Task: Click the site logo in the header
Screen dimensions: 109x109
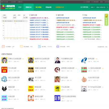Action: coord(8,7)
